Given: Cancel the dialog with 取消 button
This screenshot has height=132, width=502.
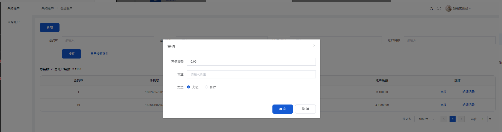Looking at the screenshot, I should tap(305, 109).
